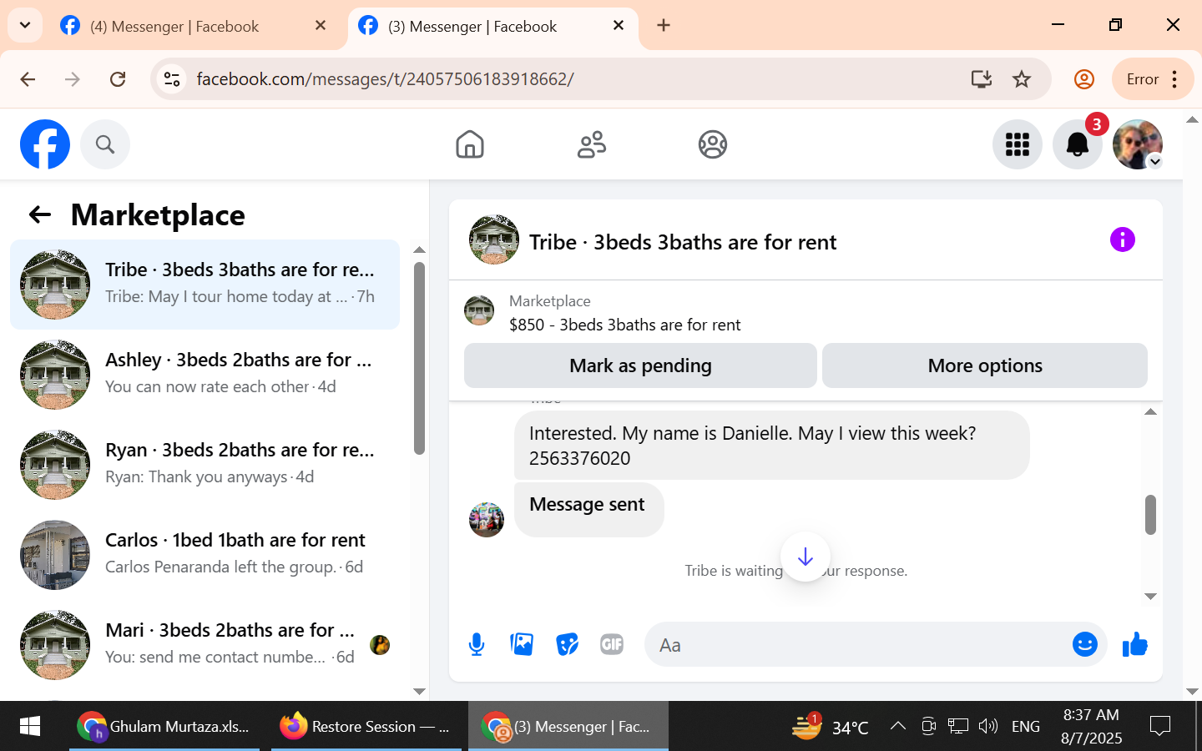The width and height of the screenshot is (1202, 751).
Task: Click Mark as pending
Action: click(x=640, y=365)
